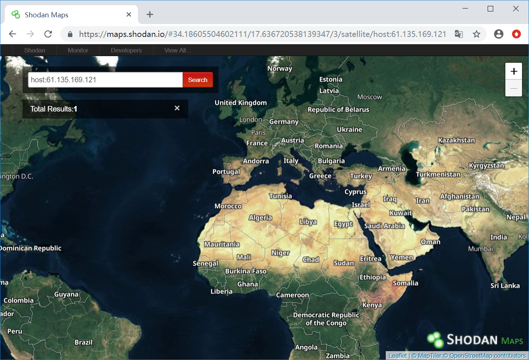Open the Developers menu item
This screenshot has width=529, height=360.
[x=126, y=50]
